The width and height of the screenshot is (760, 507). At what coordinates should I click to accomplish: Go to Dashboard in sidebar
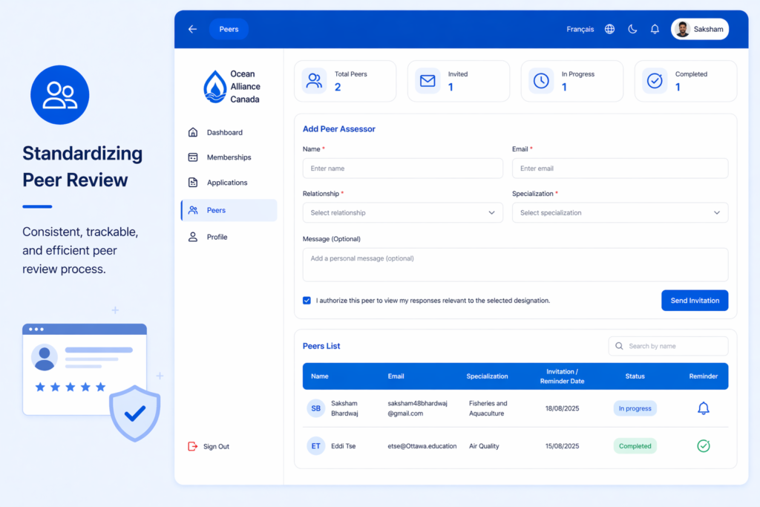click(224, 132)
